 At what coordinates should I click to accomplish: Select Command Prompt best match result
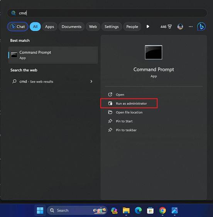click(x=53, y=55)
